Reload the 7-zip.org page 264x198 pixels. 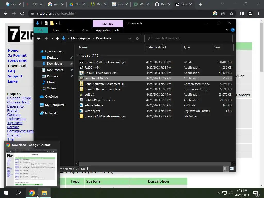pos(22,13)
